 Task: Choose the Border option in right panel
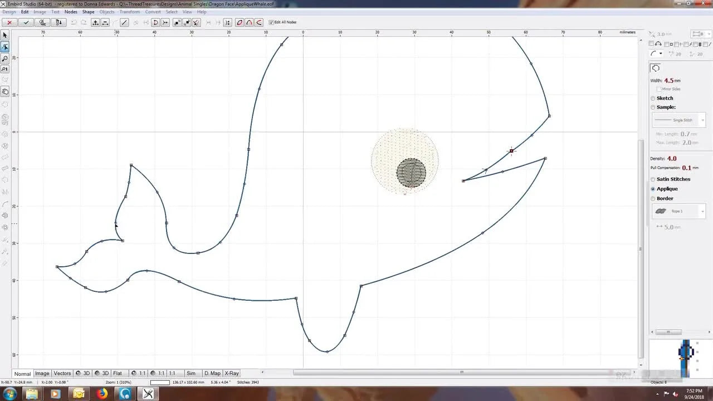(x=653, y=198)
